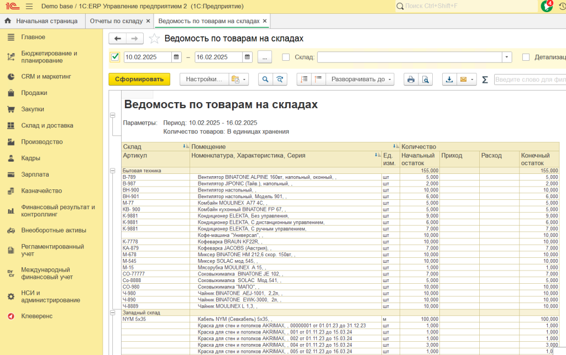Image resolution: width=566 pixels, height=355 pixels.
Task: Click the Чайник MOULINEX L 1,3 row
Action: pyautogui.click(x=340, y=306)
